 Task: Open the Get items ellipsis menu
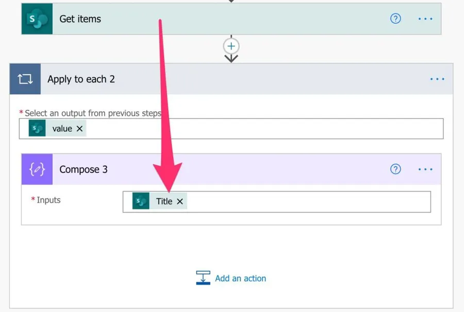pos(425,19)
